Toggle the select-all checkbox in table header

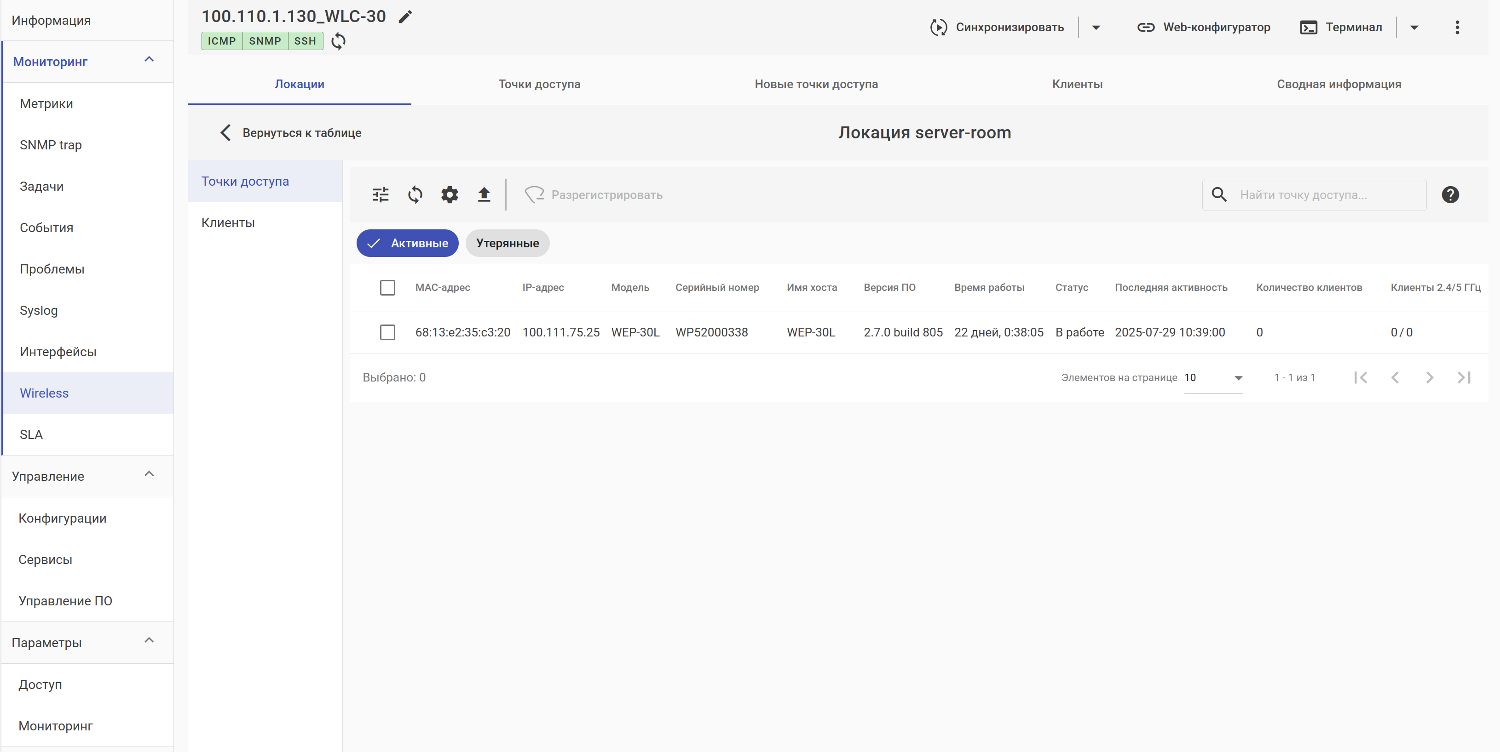click(x=387, y=288)
